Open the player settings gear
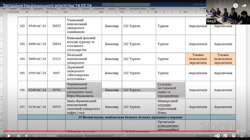The height and width of the screenshot is (140, 250). pos(234,136)
